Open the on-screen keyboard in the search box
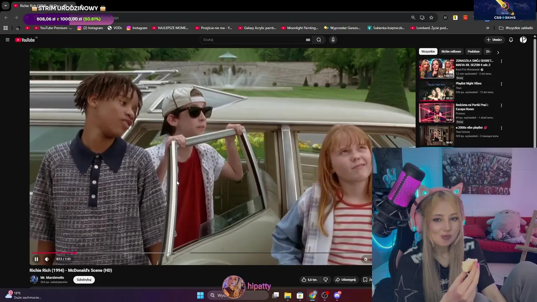This screenshot has width=537, height=302. coord(308,40)
